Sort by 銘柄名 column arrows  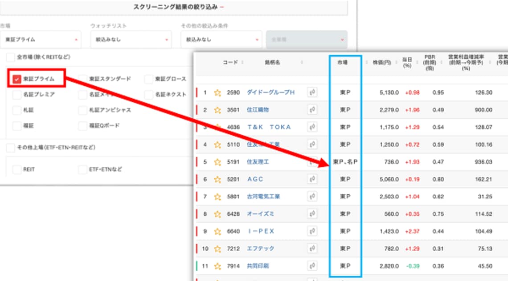[302, 62]
